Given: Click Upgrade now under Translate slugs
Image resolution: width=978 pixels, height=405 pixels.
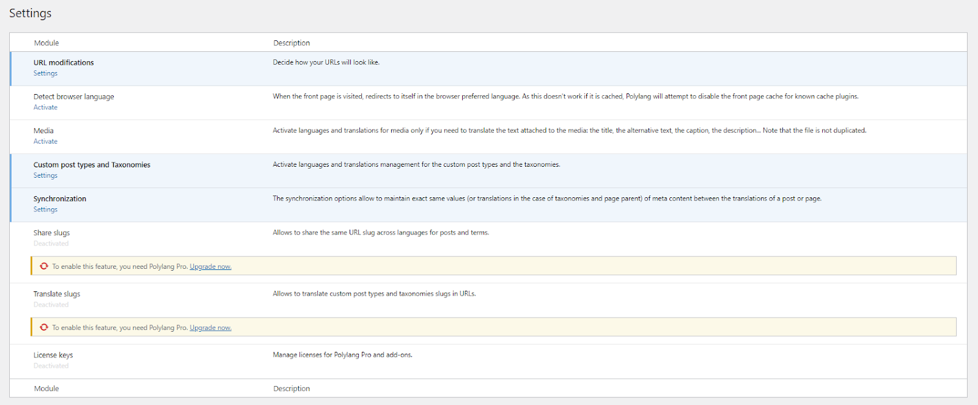Looking at the screenshot, I should pyautogui.click(x=210, y=328).
